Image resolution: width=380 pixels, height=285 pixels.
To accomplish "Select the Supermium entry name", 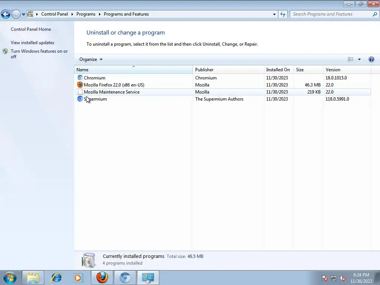I will (x=95, y=99).
